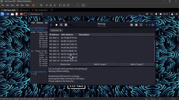Open the VM menu
Image resolution: width=179 pixels, height=100 pixels.
click(x=17, y=5)
